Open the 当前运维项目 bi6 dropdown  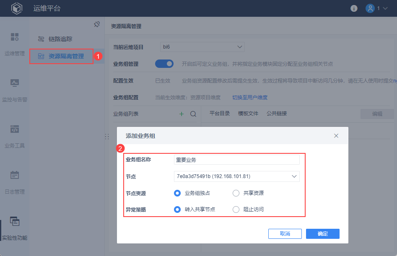pyautogui.click(x=202, y=47)
